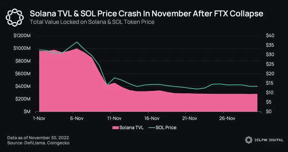Select the 16-Nov x-axis label

152,118
